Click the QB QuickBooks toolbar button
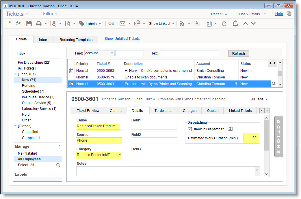Viewport: 301px width, 199px height. pos(111,24)
